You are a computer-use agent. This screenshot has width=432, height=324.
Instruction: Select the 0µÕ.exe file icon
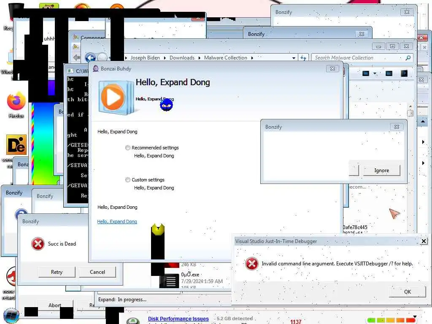tap(169, 281)
